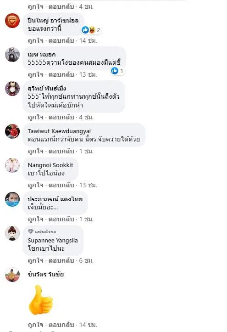Reply to Supannee Yangsila comment
Image resolution: width=227 pixels, height=332 pixels.
pyautogui.click(x=61, y=260)
